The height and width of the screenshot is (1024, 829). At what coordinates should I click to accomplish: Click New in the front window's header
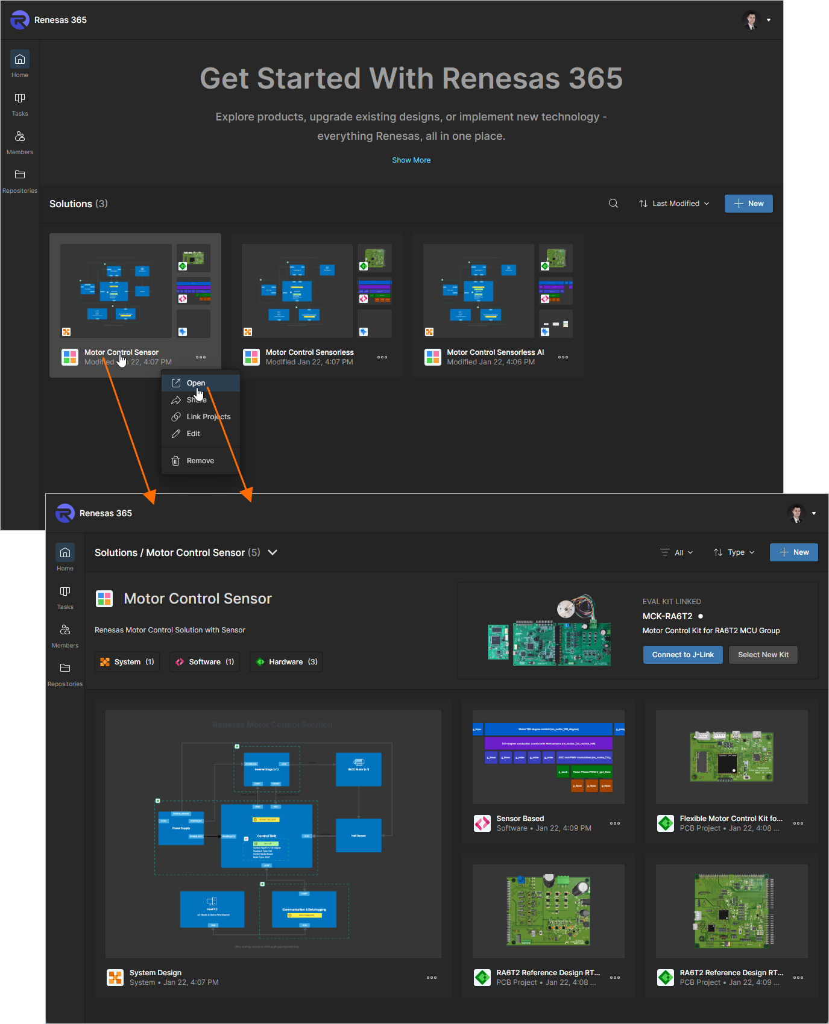(794, 552)
